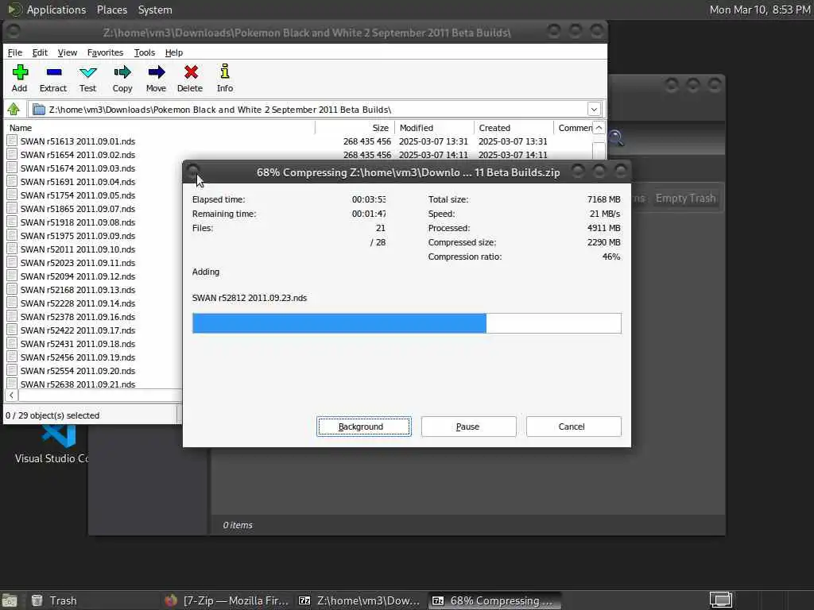Pause the compression
Screen dimensions: 814x610
(468, 427)
